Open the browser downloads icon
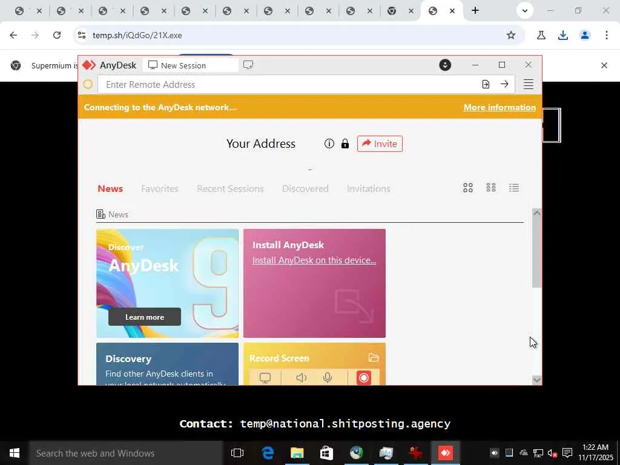Image resolution: width=620 pixels, height=465 pixels. tap(563, 35)
